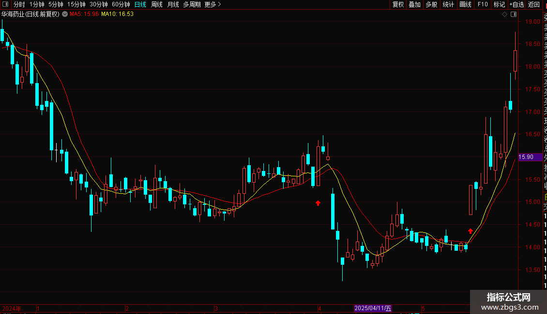
Task: Click the 标记 mark button
Action: pyautogui.click(x=499, y=4)
